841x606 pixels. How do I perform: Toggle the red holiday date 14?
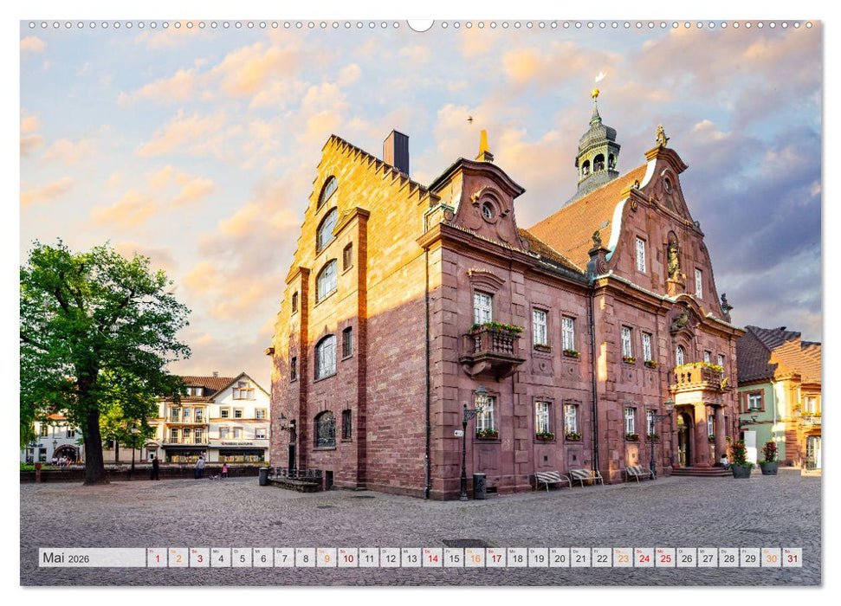point(431,558)
